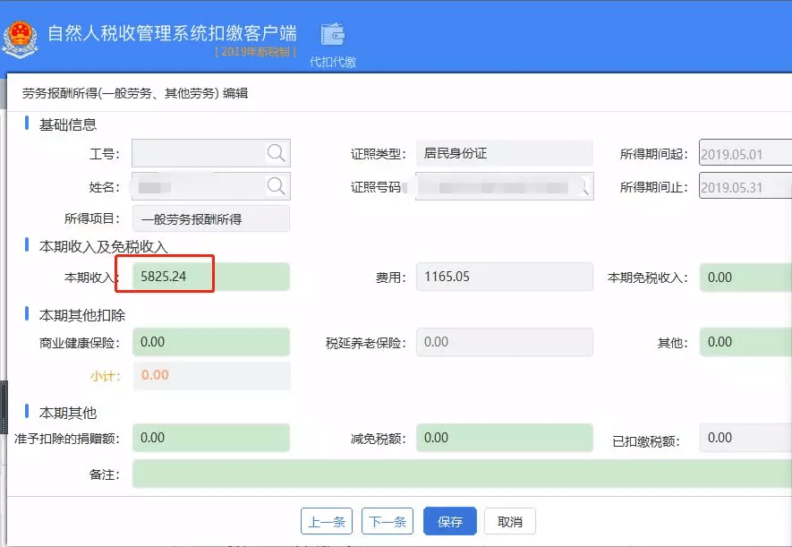Image resolution: width=792 pixels, height=547 pixels.
Task: Click the 备注 text field
Action: 461,474
